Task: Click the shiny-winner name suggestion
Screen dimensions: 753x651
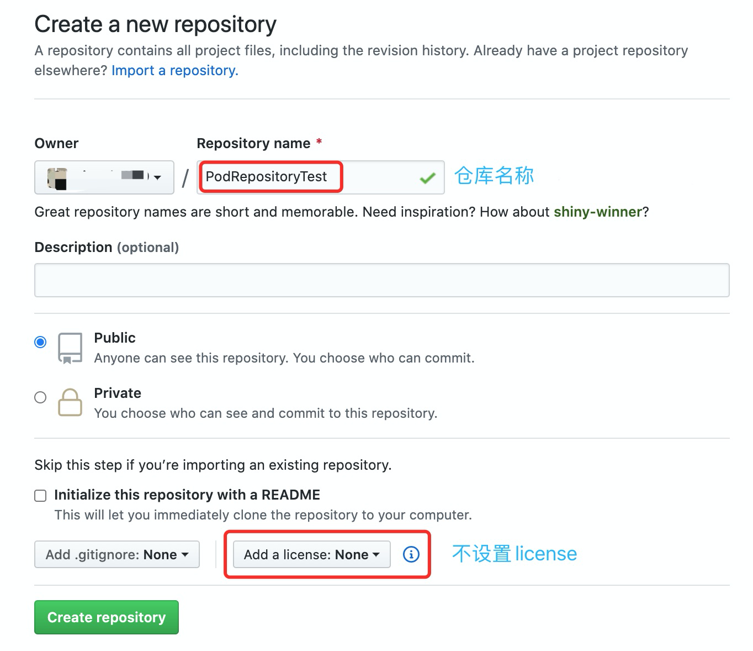Action: [598, 212]
